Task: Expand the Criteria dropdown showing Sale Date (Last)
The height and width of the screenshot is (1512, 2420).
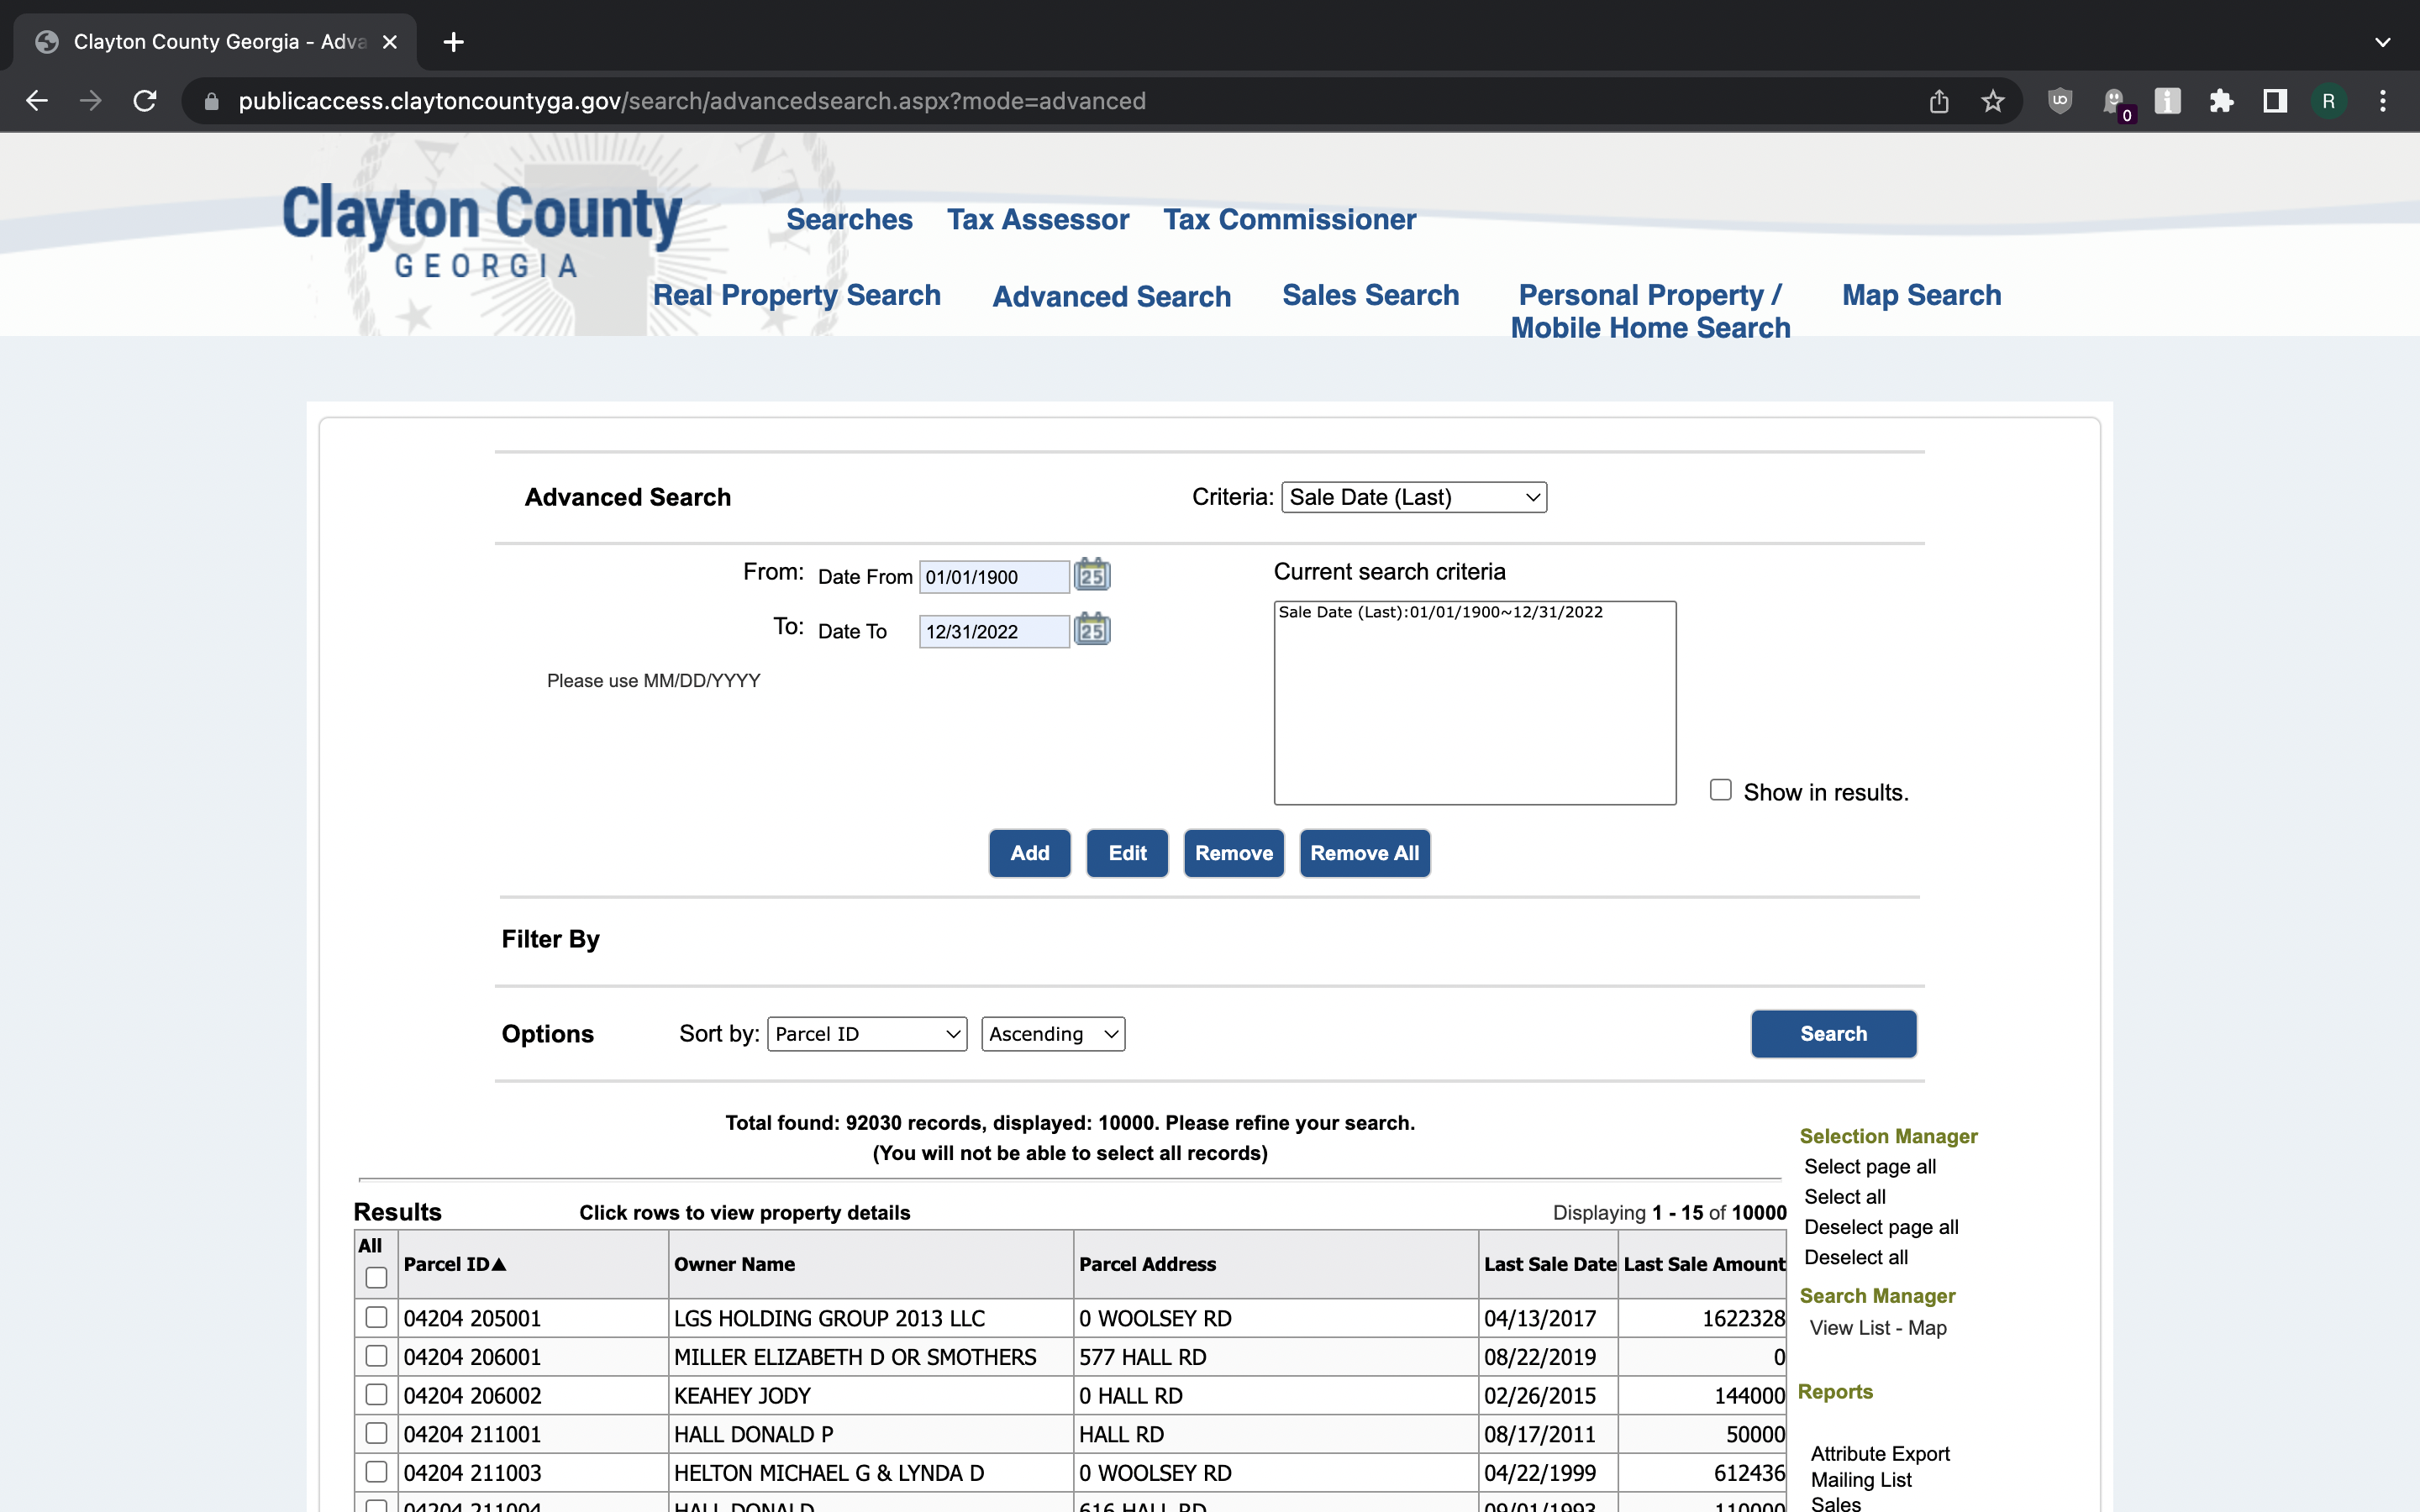Action: [1414, 497]
